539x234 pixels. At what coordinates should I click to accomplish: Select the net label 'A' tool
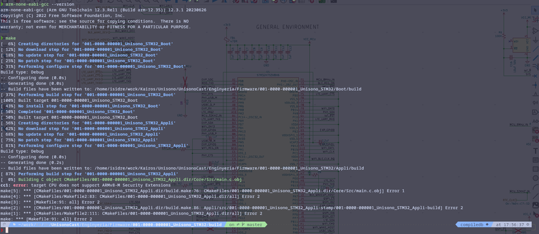(x=536, y=93)
